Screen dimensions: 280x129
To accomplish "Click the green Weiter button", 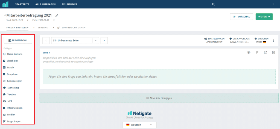I will click(264, 17).
